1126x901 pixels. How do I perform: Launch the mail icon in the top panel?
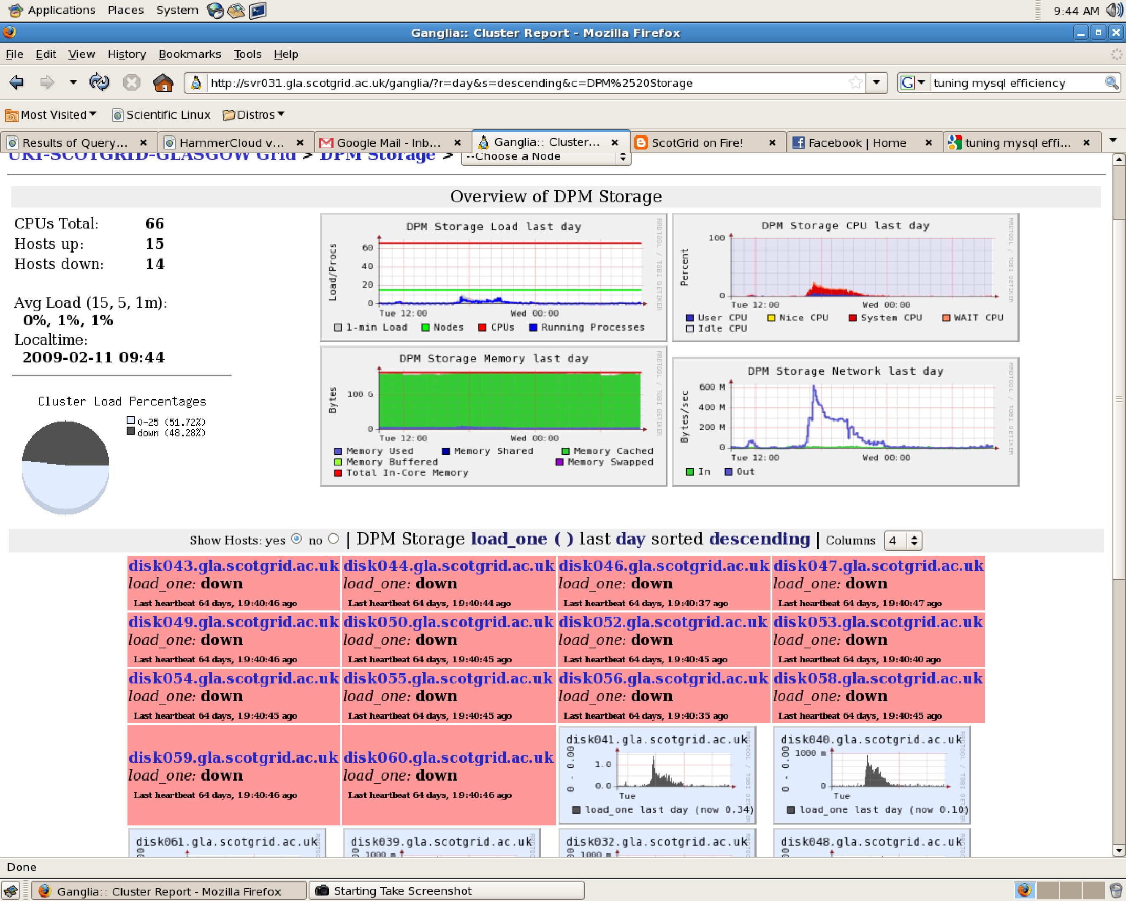[236, 10]
